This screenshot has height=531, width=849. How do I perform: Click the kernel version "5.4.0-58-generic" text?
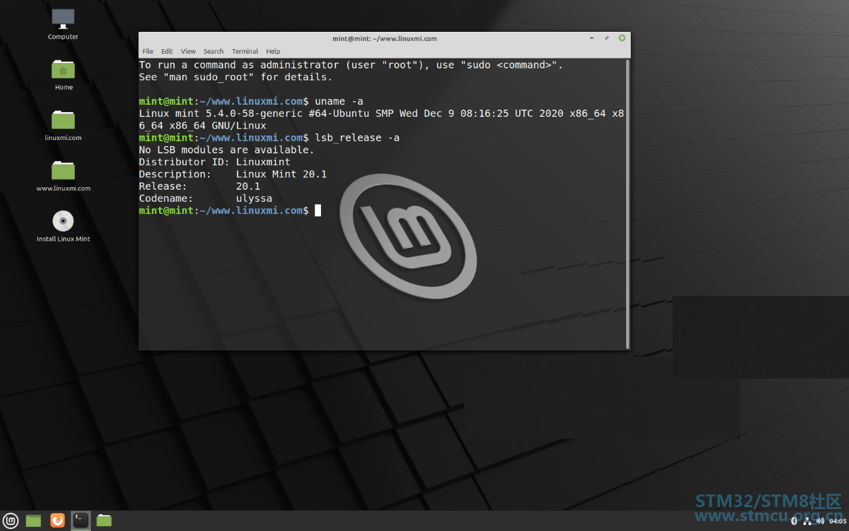point(254,114)
